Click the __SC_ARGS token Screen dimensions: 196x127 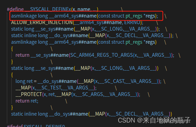pos(90,94)
